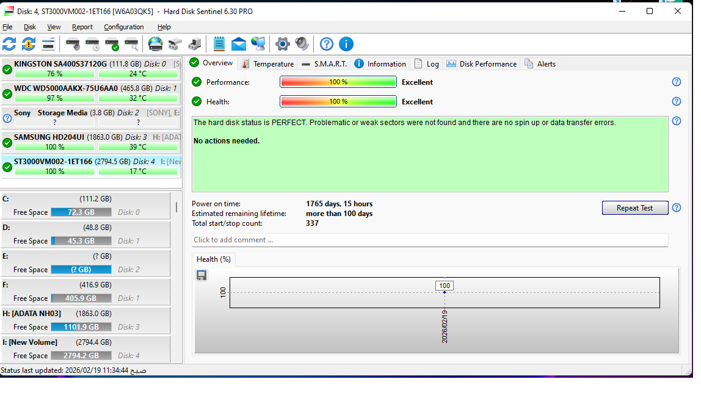Click the Repeat Test button

pos(635,207)
